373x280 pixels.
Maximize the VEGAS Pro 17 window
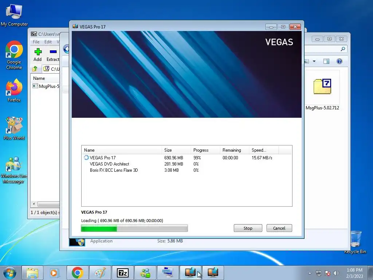[283, 27]
